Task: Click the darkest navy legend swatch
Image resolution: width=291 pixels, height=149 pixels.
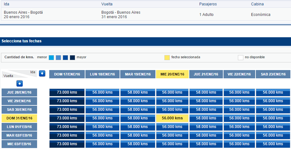Action: pos(72,58)
